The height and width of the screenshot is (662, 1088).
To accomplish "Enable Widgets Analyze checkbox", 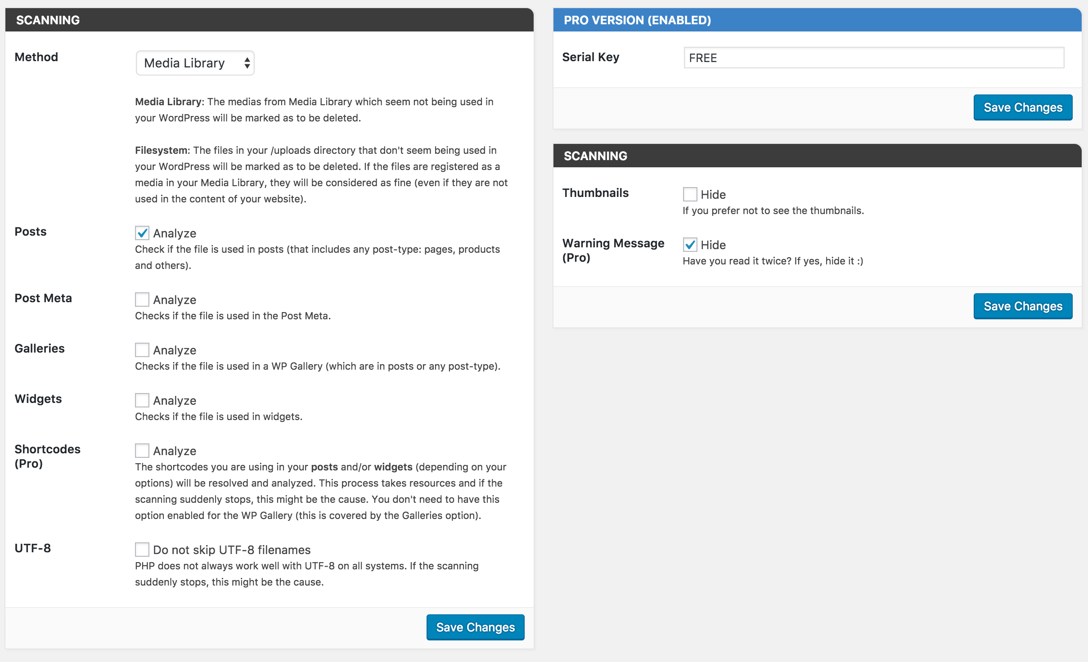I will 142,400.
